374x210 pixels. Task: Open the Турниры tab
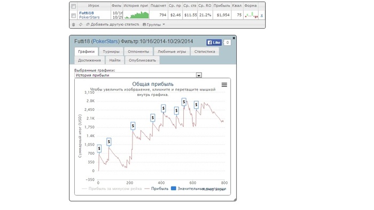[x=111, y=51]
